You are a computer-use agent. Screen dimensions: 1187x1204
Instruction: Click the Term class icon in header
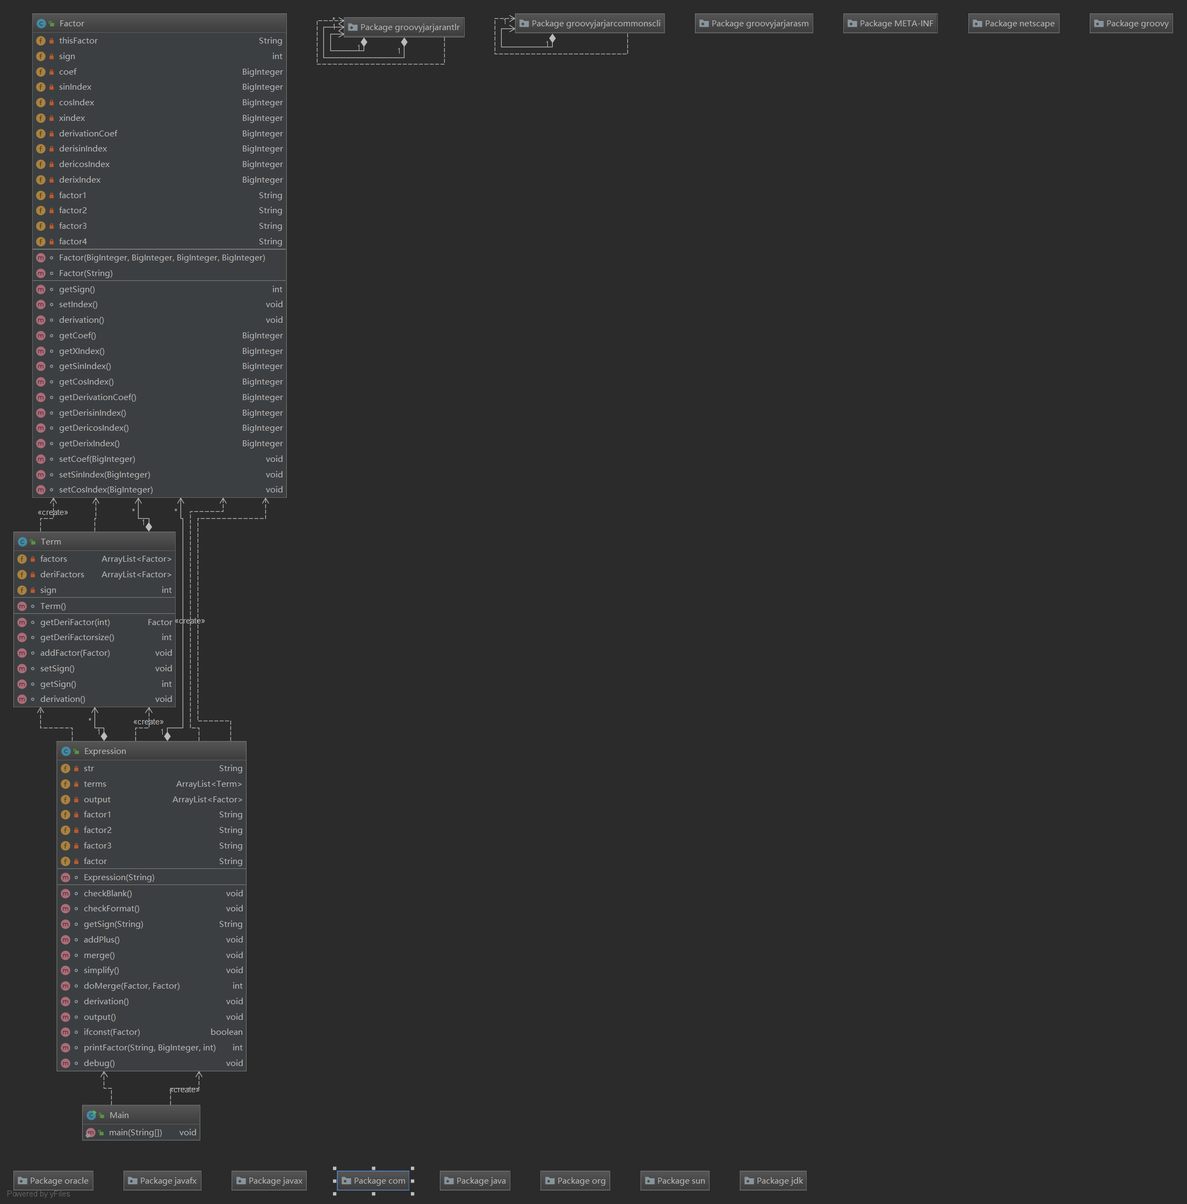point(23,542)
